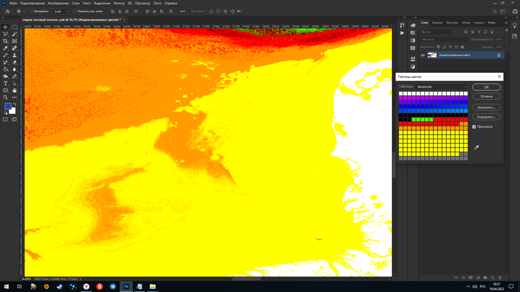Open the search icon in the top bar
520x292 pixels.
[494, 11]
